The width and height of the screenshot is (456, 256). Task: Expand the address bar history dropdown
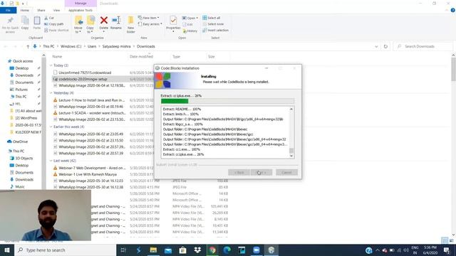click(x=376, y=46)
